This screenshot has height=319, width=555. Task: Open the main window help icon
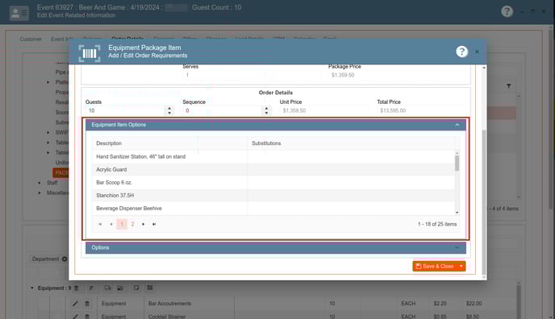[x=507, y=11]
